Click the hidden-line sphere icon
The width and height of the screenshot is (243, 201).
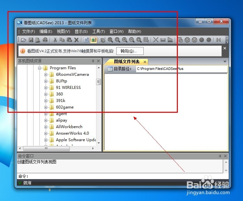click(194, 40)
